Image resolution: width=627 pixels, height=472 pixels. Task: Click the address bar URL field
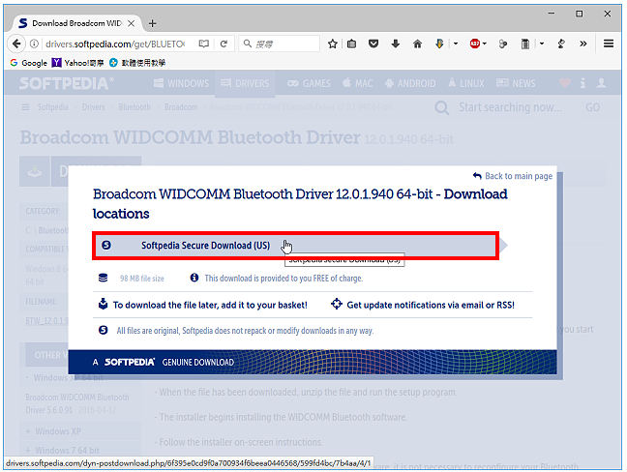pyautogui.click(x=115, y=44)
